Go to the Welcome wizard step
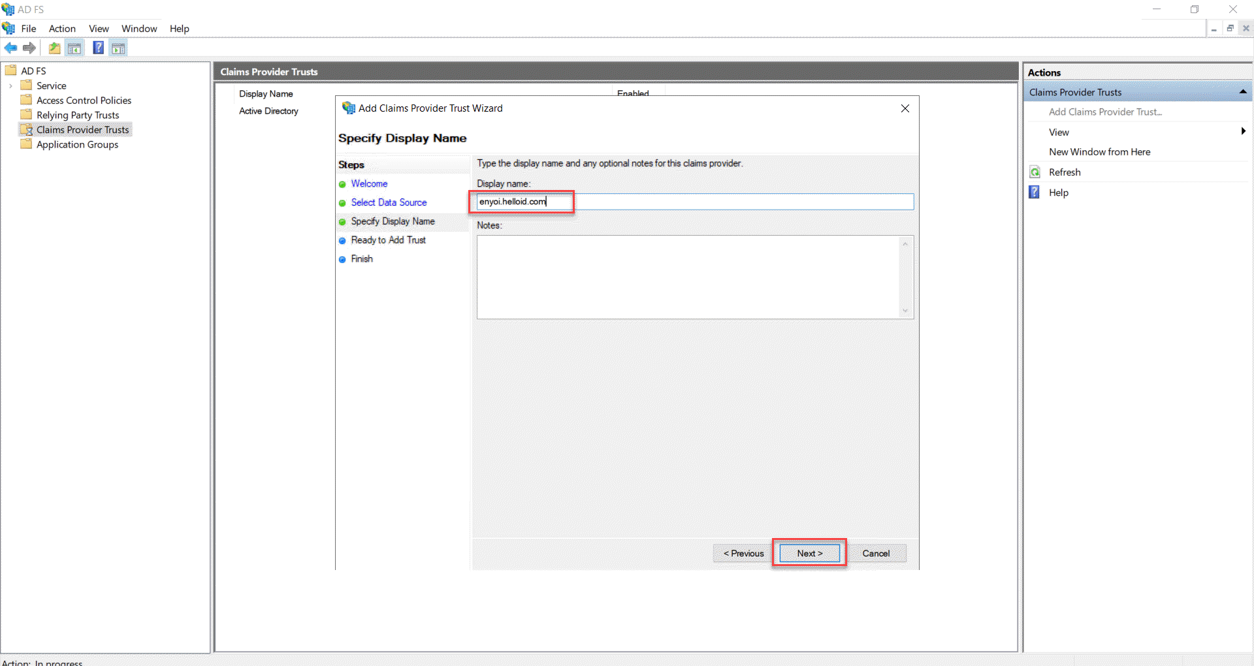The width and height of the screenshot is (1254, 666). point(369,183)
